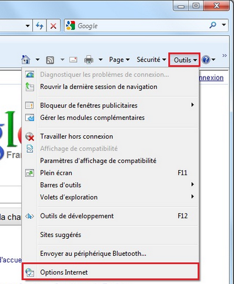Select Plein écran menu entry
Screen dimensions: 234x284
pyautogui.click(x=111, y=173)
